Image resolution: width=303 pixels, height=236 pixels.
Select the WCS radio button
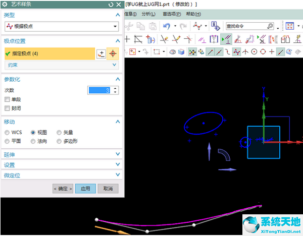tap(7, 133)
